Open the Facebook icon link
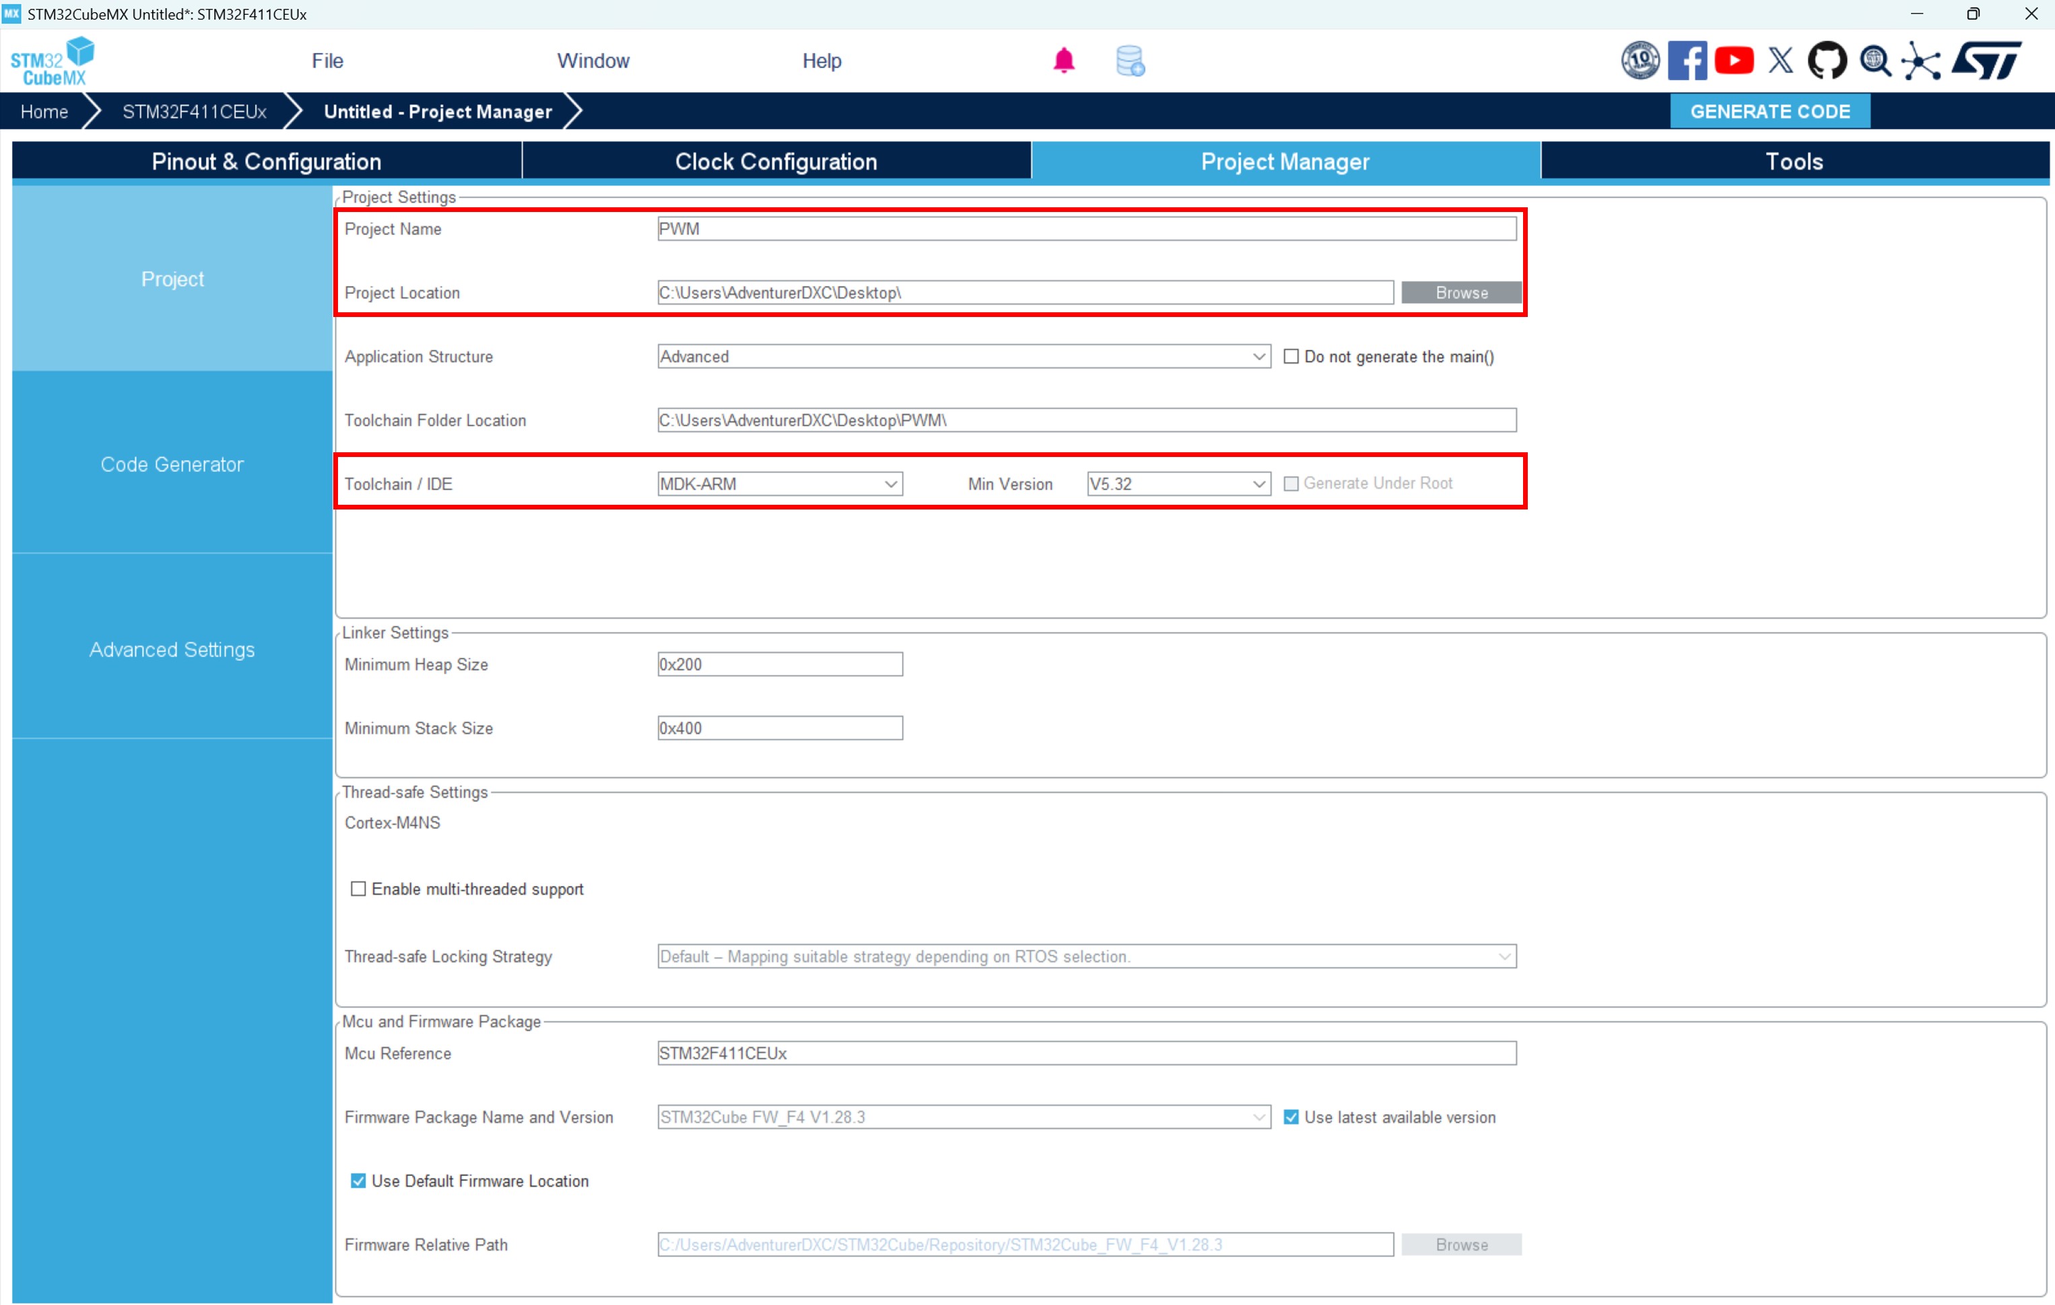Viewport: 2055px width, 1305px height. point(1686,61)
